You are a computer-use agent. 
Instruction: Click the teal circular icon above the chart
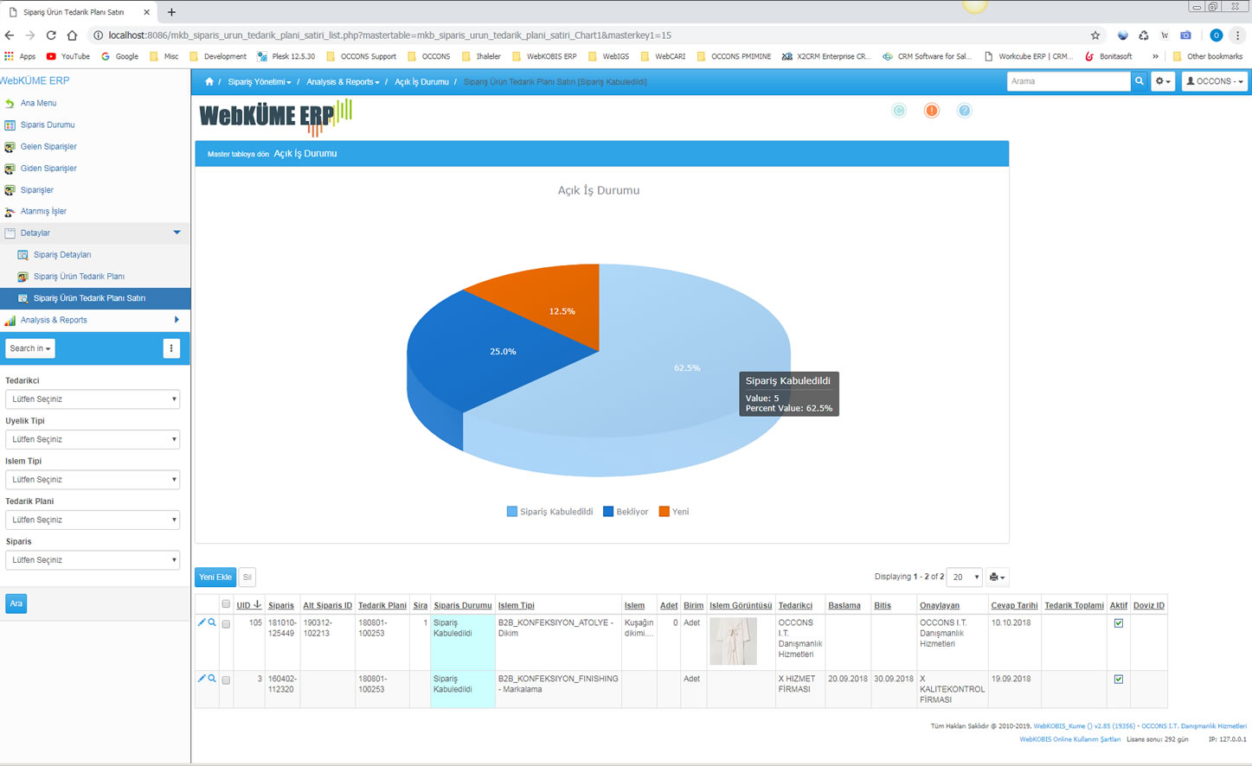[899, 111]
